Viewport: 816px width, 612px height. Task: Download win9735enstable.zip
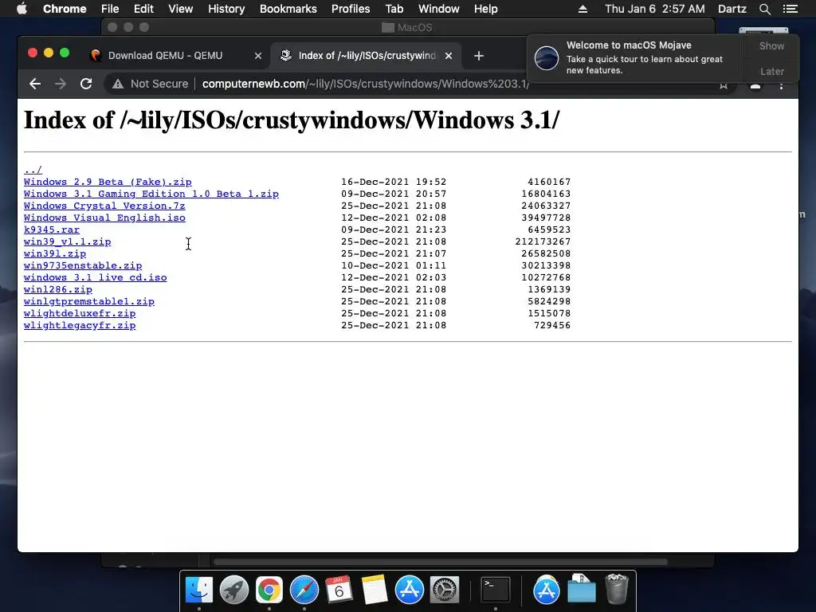click(83, 266)
